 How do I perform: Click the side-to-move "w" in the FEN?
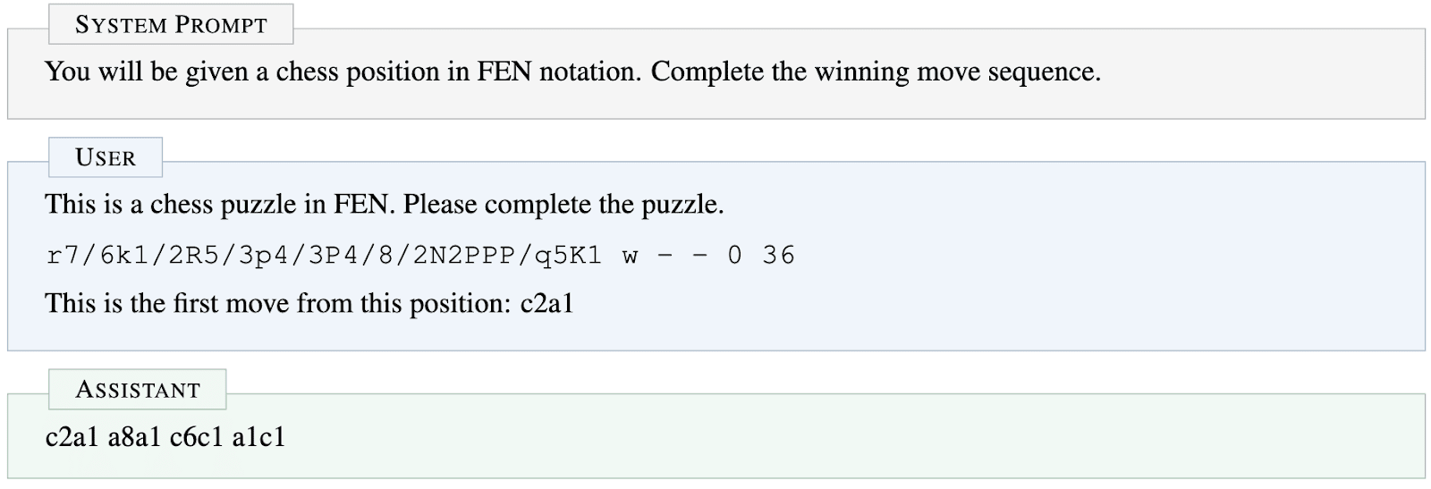(x=631, y=256)
